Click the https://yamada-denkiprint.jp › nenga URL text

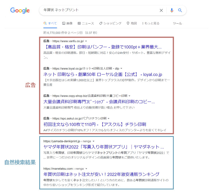(67, 141)
